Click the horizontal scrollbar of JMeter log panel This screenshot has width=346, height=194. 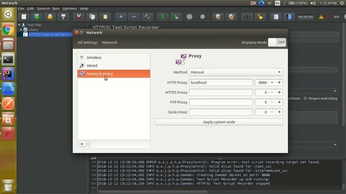pyautogui.click(x=152, y=192)
